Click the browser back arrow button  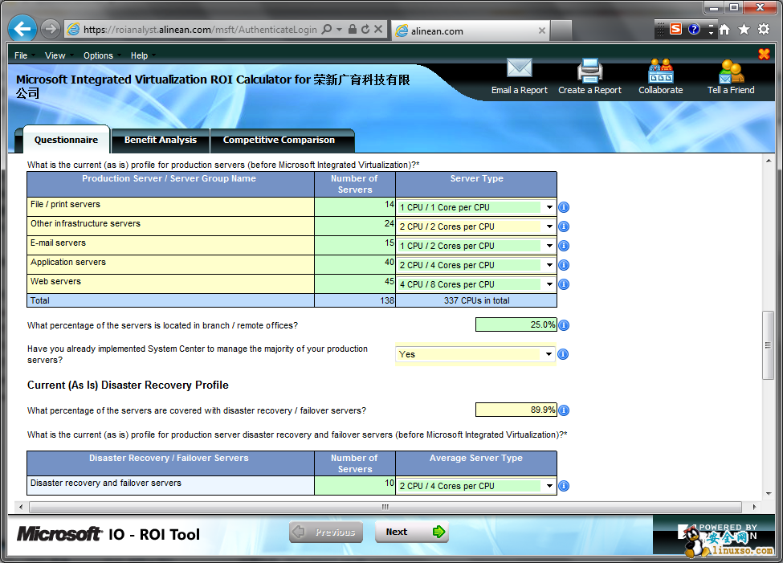(x=22, y=30)
